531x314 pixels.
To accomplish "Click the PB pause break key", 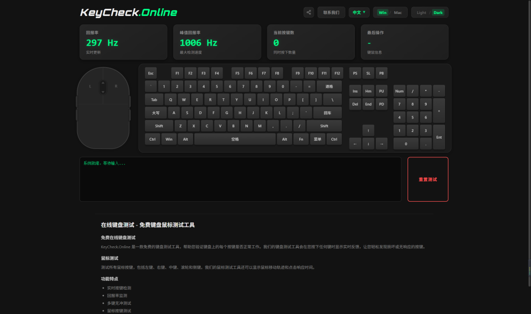I will [381, 73].
